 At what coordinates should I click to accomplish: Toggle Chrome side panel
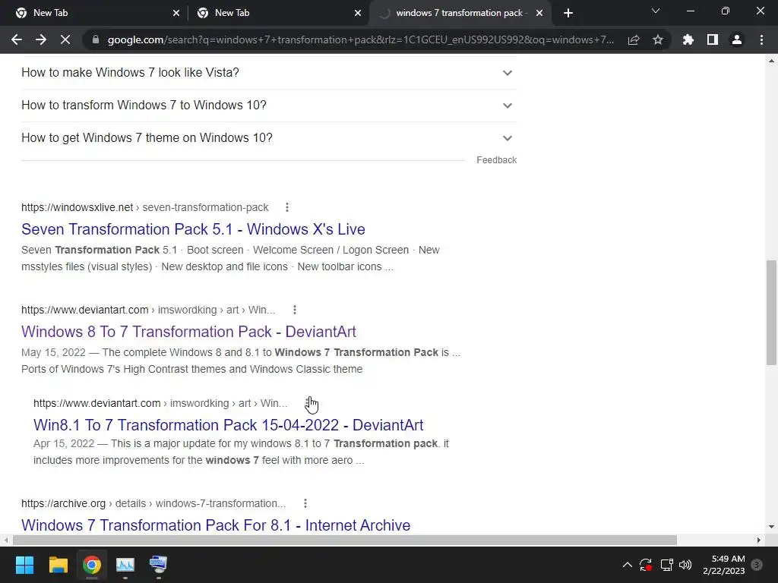click(713, 39)
